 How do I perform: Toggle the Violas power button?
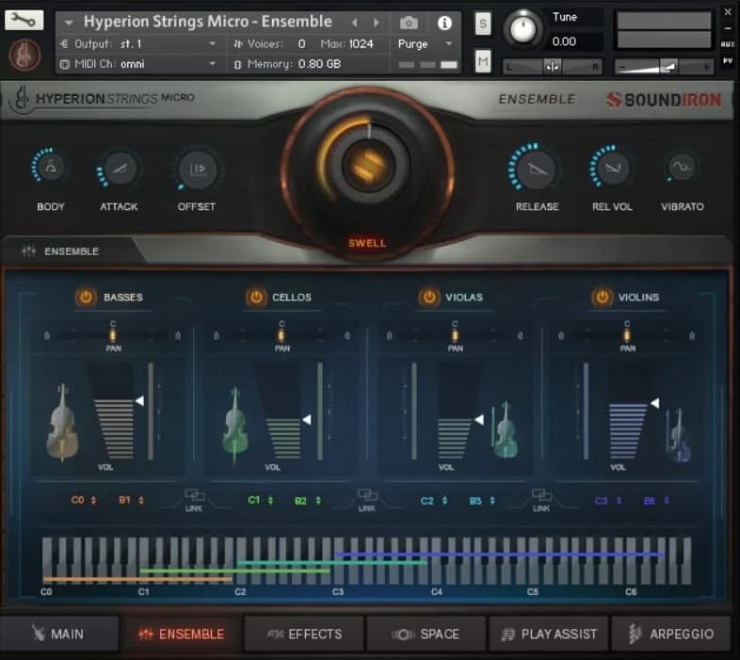(x=428, y=298)
